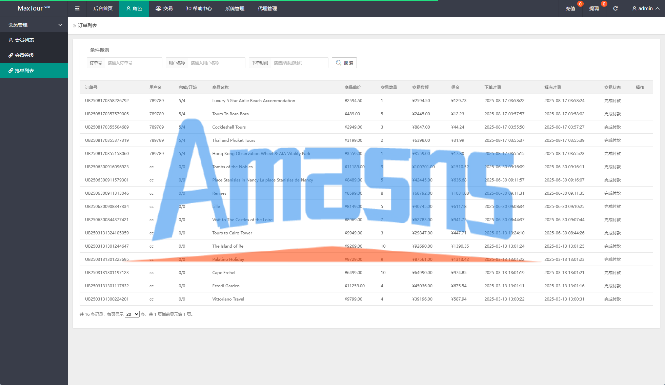665x385 pixels.
Task: Open the 角色 tab with user icon
Action: [x=134, y=8]
